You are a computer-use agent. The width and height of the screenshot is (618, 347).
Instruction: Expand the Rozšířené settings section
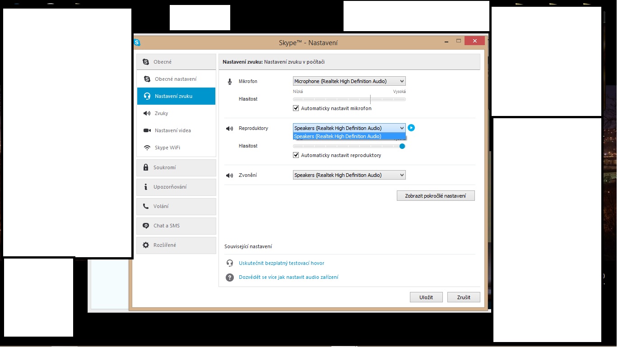177,245
